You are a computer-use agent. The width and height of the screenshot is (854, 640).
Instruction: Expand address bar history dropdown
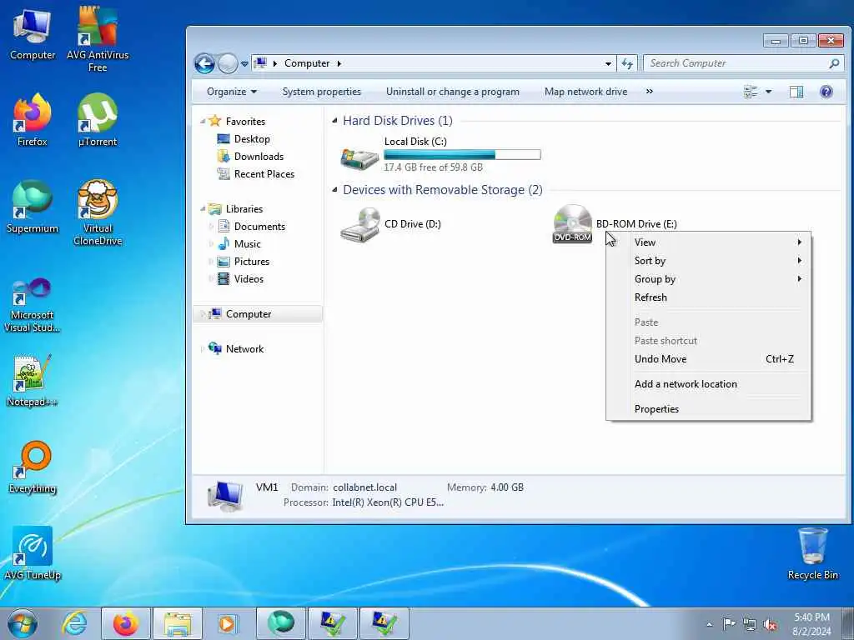point(608,63)
